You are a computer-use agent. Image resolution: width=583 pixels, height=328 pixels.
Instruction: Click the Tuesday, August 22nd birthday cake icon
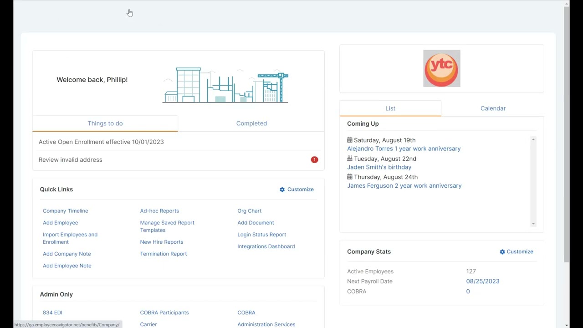coord(350,159)
